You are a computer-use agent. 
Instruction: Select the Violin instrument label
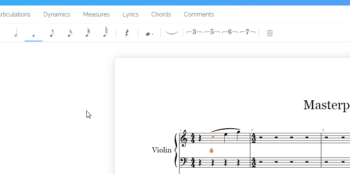pyautogui.click(x=162, y=150)
